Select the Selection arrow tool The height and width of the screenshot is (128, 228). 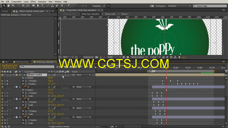click(x=4, y=6)
